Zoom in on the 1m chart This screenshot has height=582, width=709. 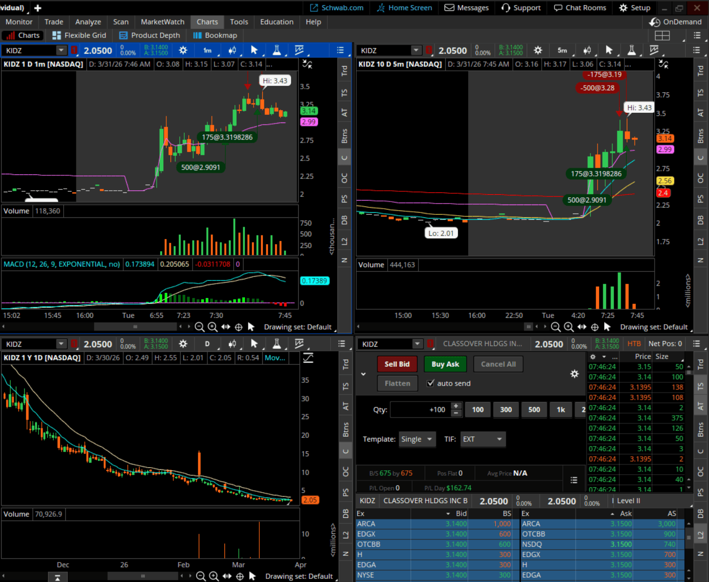click(x=213, y=327)
